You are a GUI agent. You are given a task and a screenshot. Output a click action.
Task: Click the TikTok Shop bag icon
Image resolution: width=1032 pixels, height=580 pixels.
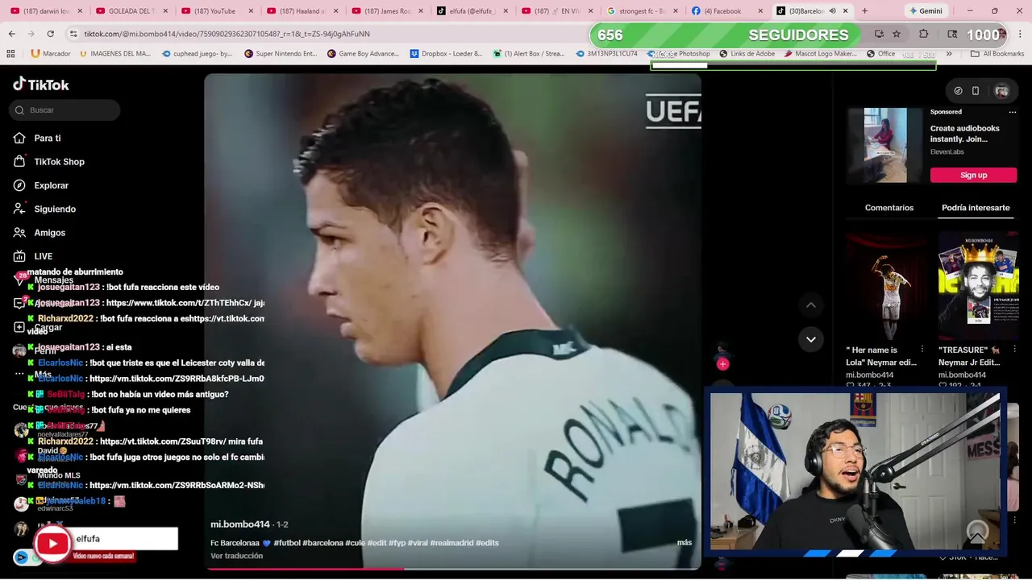click(19, 162)
